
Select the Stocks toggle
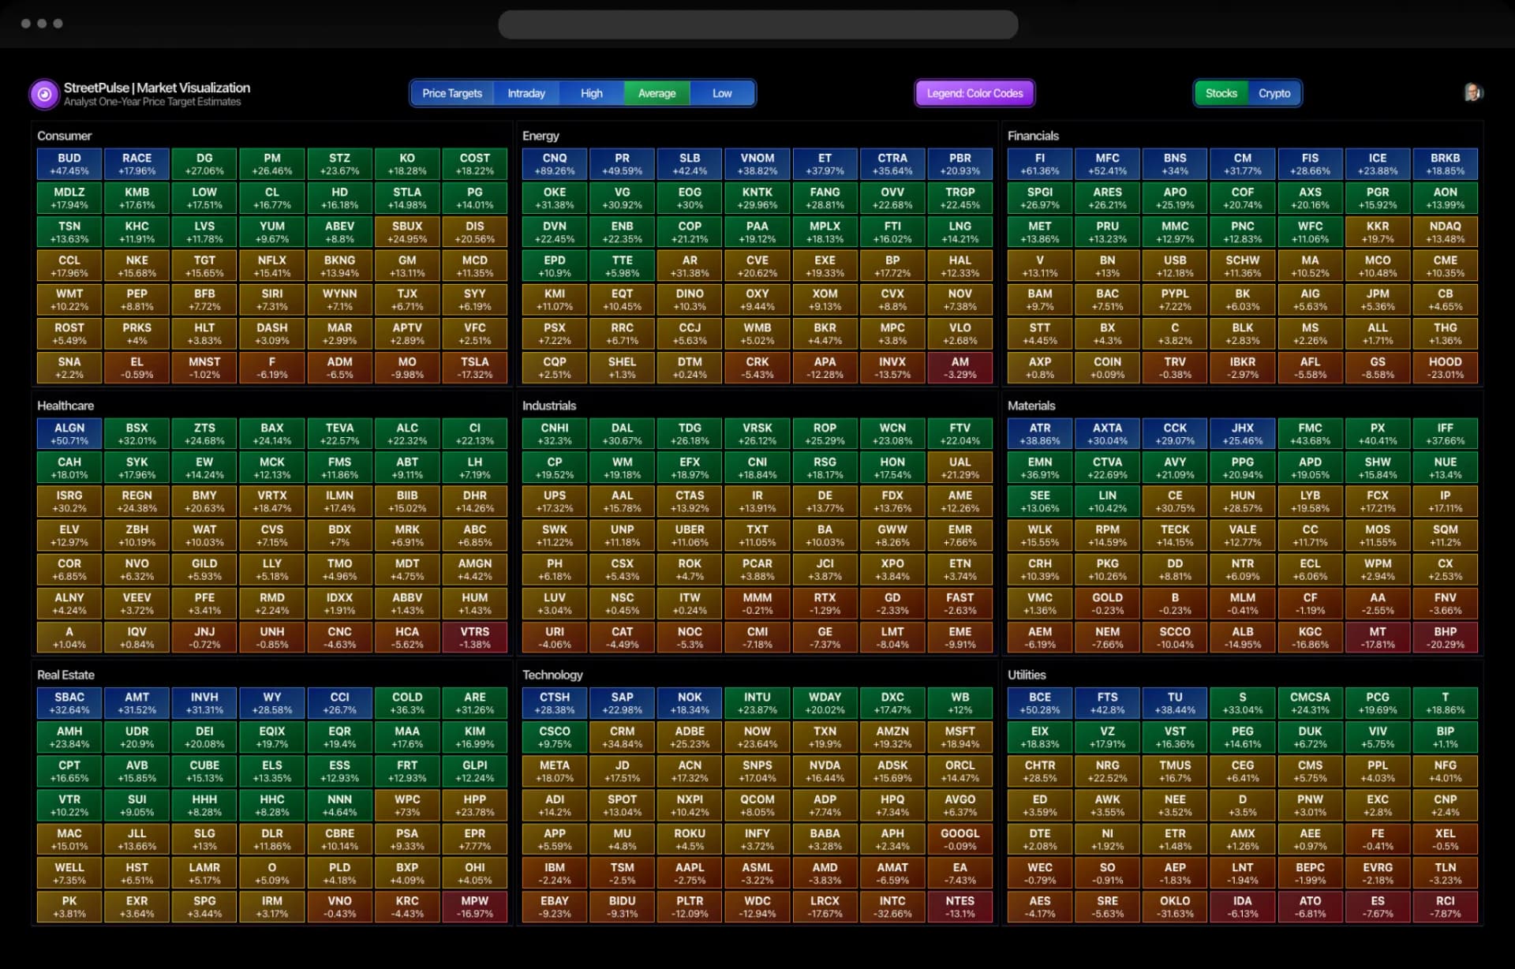click(x=1221, y=93)
